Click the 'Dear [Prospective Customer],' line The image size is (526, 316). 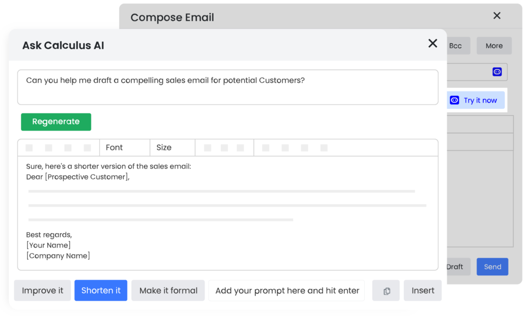tap(78, 177)
